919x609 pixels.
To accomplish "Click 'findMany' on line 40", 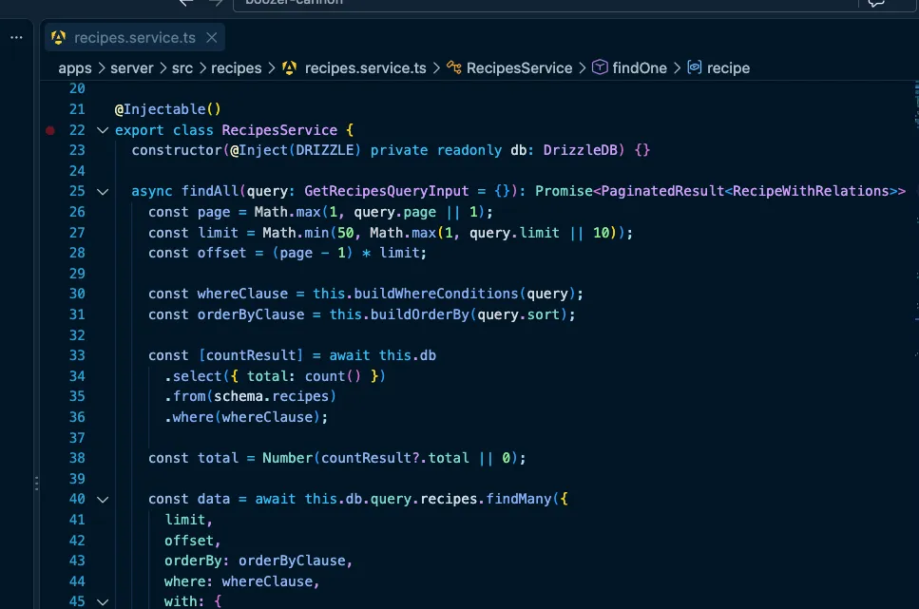I will coord(519,499).
